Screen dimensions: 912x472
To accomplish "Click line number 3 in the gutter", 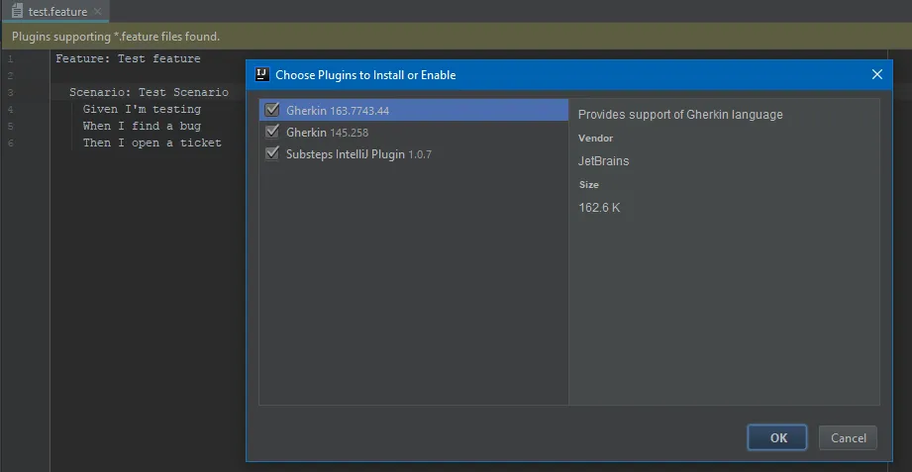I will pos(11,92).
